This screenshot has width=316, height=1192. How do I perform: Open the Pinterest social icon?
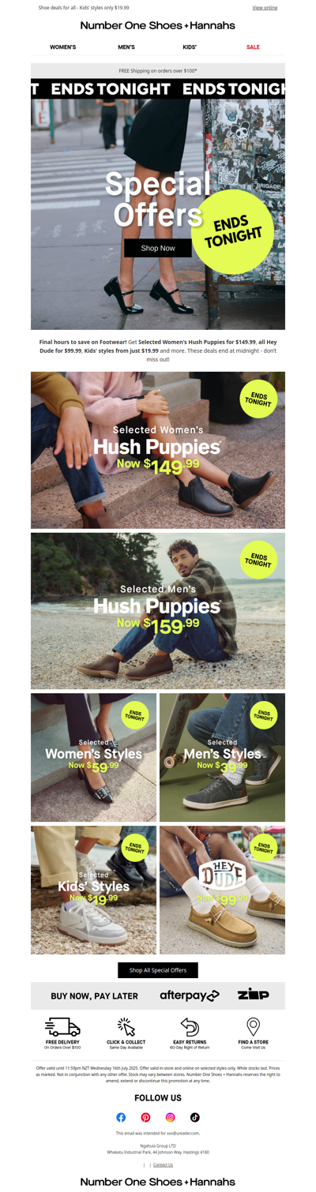pyautogui.click(x=145, y=1117)
